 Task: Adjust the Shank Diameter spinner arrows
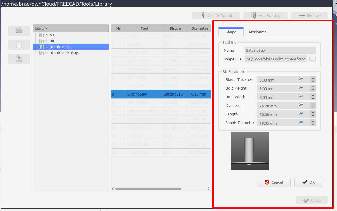pyautogui.click(x=313, y=123)
